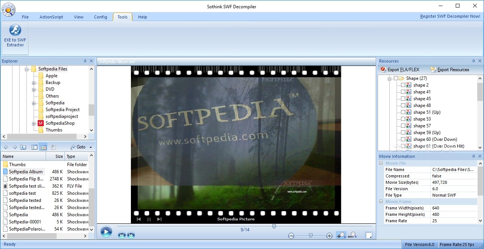Open the Help ribbon tab
Image resolution: width=484 pixels, height=249 pixels.
[x=143, y=17]
